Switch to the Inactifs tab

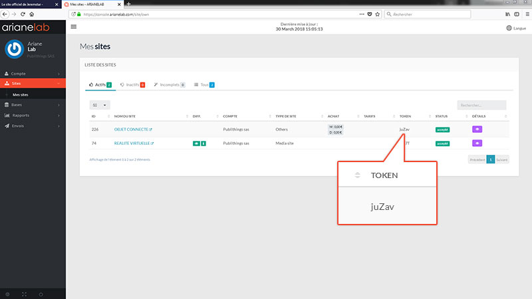[132, 85]
